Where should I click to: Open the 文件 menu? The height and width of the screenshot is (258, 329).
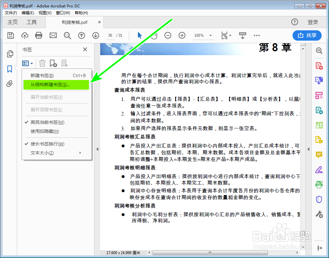pos(11,13)
